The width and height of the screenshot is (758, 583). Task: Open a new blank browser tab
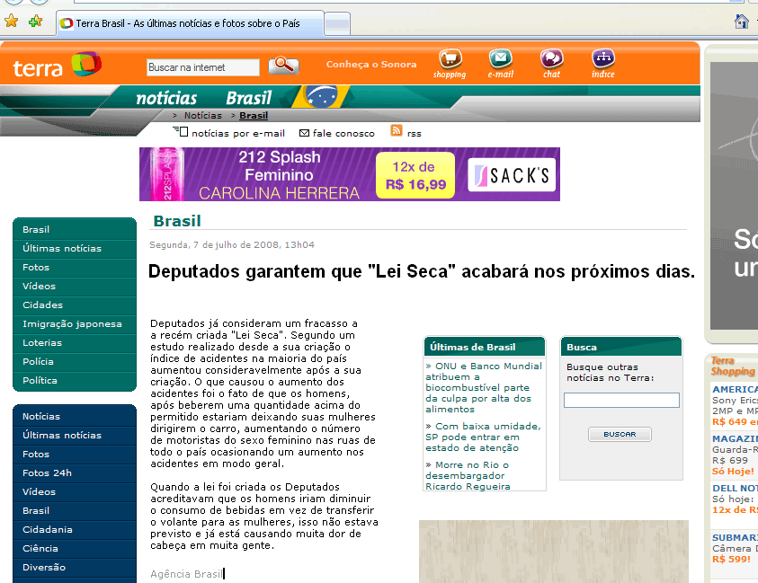[337, 23]
